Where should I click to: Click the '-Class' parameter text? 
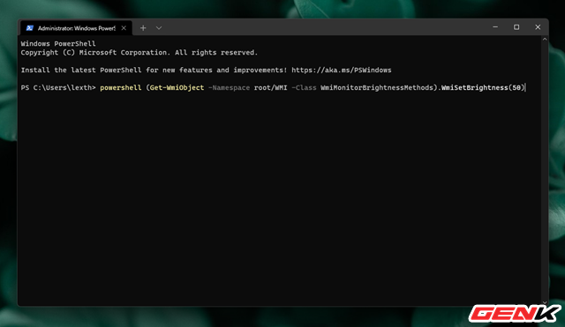coord(304,88)
